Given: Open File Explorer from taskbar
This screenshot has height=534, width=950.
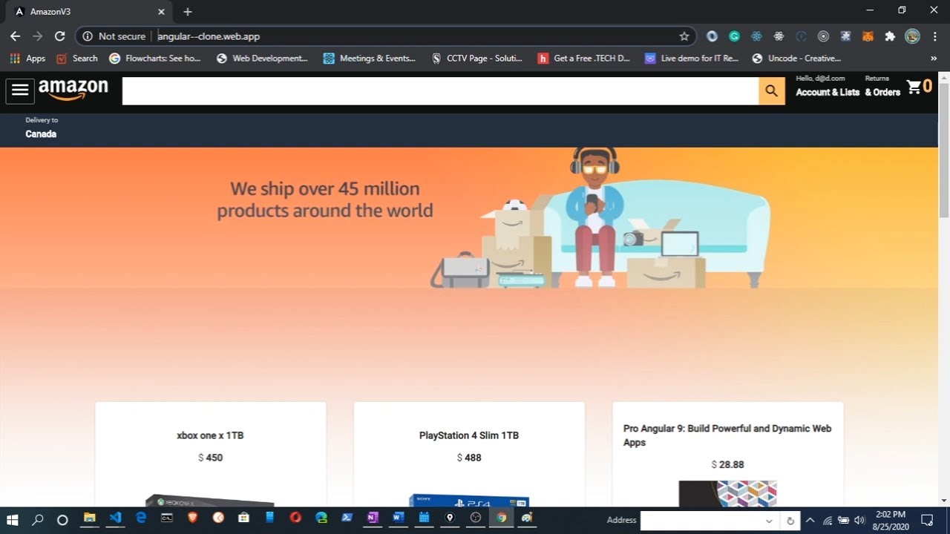Looking at the screenshot, I should [x=89, y=518].
